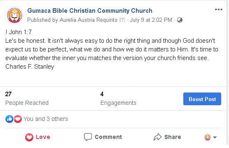Click the blue thumbs-up reaction icon
Viewport: 229px width, 148px height.
(9, 119)
